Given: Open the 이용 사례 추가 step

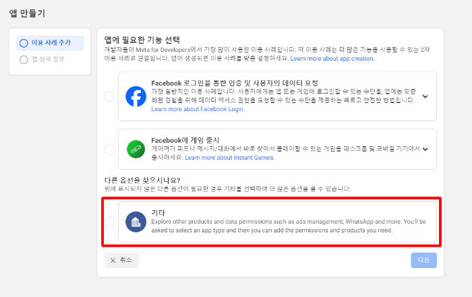Looking at the screenshot, I should pos(50,43).
